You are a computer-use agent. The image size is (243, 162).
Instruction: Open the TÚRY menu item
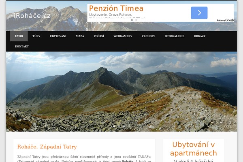(36, 36)
